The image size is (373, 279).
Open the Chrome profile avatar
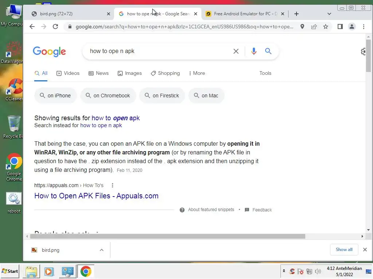[352, 27]
